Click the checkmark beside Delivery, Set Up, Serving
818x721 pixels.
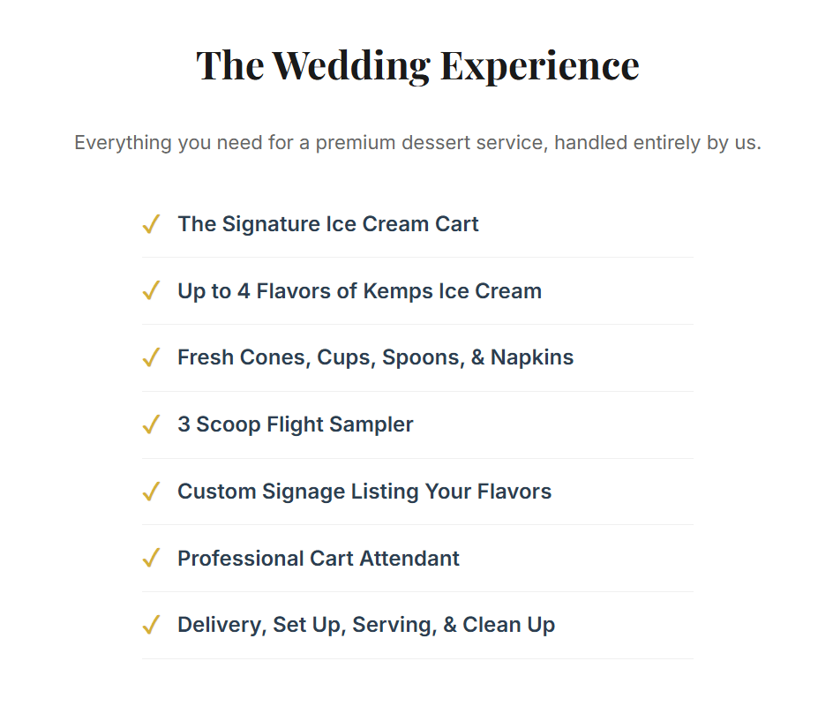[150, 625]
